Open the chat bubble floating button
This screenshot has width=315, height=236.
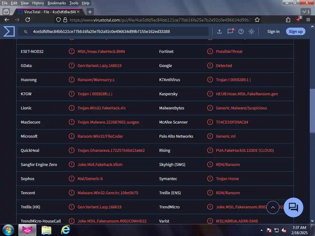tap(293, 207)
